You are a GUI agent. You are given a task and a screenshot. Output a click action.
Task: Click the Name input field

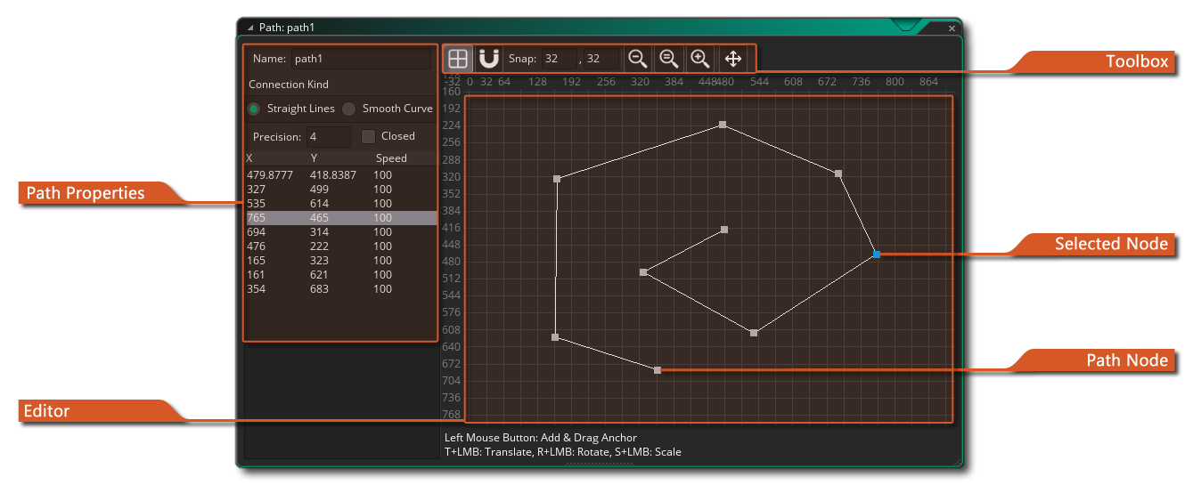(x=360, y=59)
